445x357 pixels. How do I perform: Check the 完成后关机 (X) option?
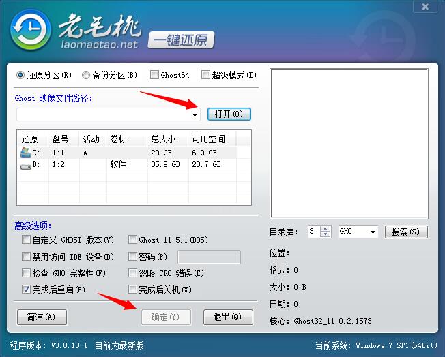(x=132, y=290)
